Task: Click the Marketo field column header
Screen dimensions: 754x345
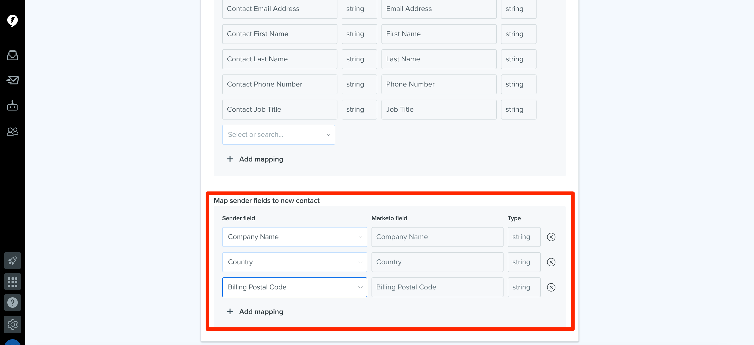Action: click(389, 218)
